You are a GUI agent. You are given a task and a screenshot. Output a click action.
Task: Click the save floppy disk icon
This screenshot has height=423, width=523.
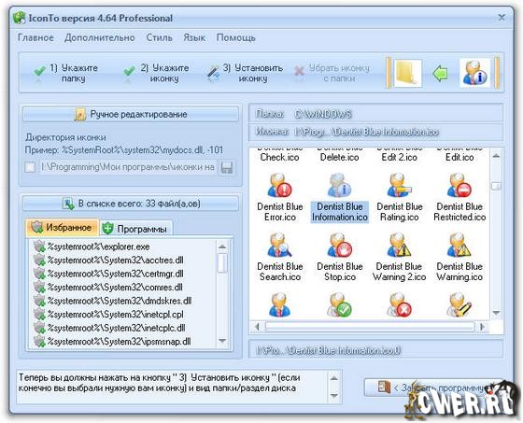[x=227, y=167]
